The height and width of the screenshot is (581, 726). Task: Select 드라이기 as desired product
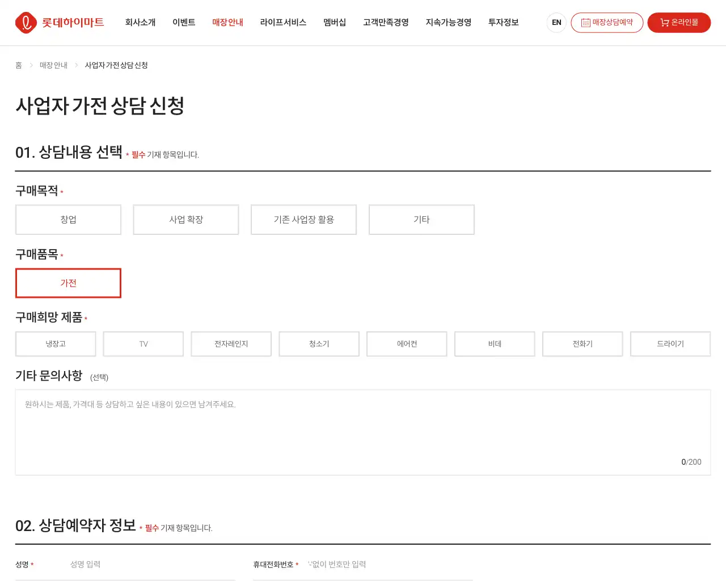(670, 344)
